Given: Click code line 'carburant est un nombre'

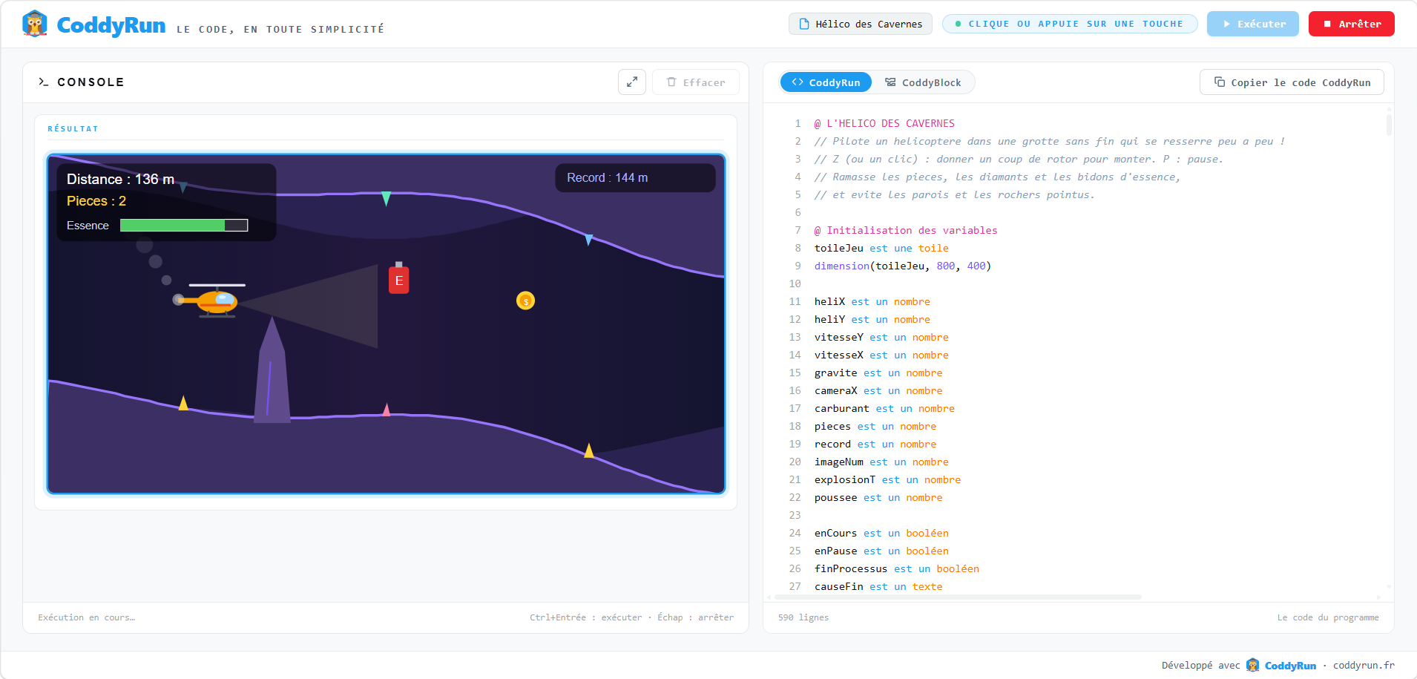Looking at the screenshot, I should (884, 408).
